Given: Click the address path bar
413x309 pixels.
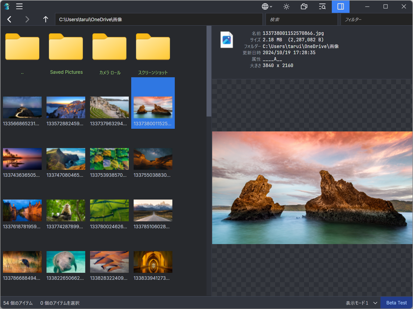Looking at the screenshot, I should (159, 19).
